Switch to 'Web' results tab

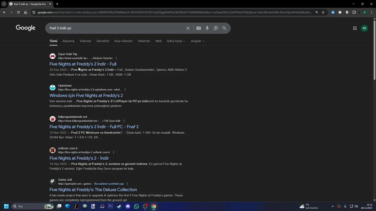click(159, 41)
